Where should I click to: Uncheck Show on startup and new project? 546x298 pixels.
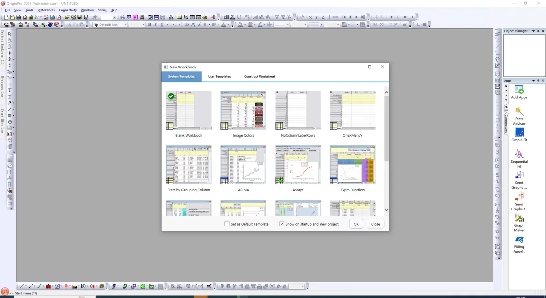click(x=282, y=224)
